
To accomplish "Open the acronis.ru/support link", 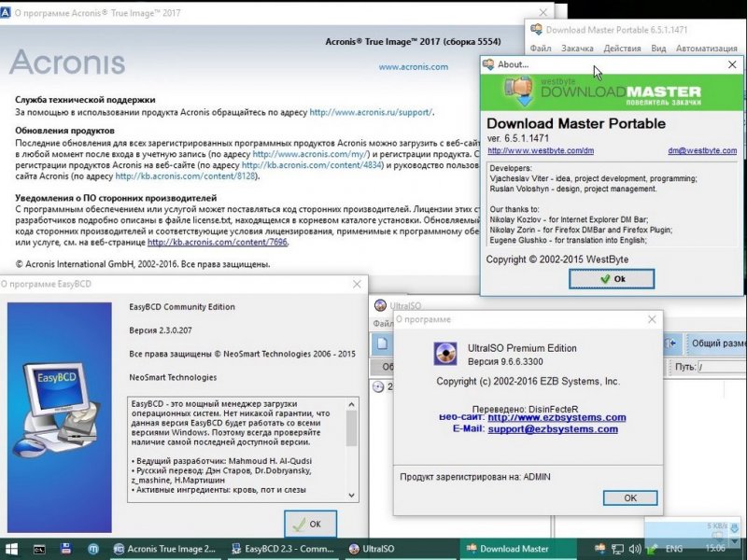I will (371, 112).
